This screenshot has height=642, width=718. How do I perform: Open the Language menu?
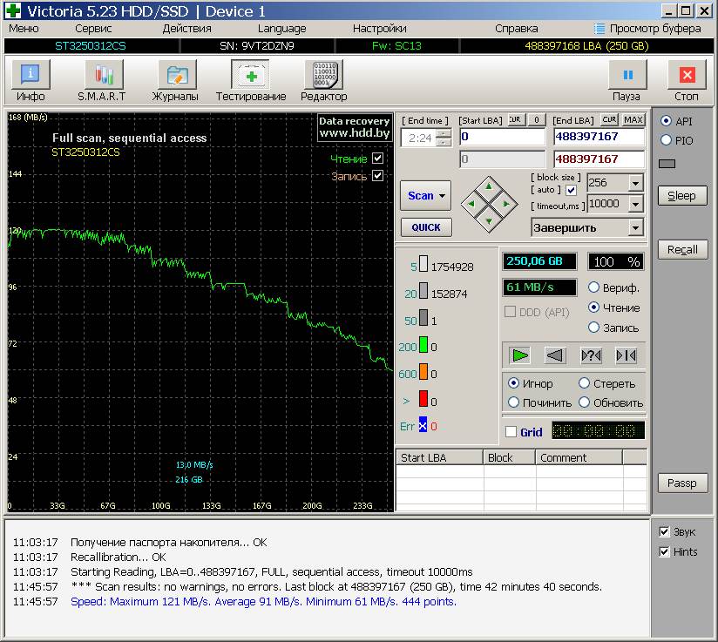(281, 29)
